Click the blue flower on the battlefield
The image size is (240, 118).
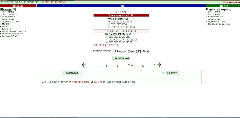click(106, 66)
